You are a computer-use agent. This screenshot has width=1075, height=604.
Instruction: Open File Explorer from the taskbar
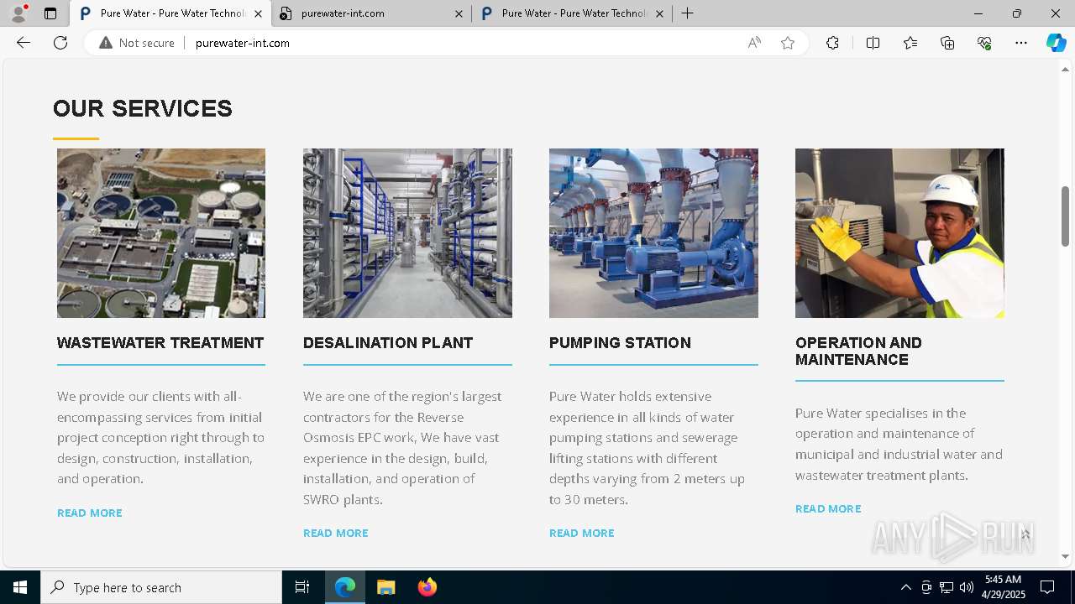click(385, 587)
